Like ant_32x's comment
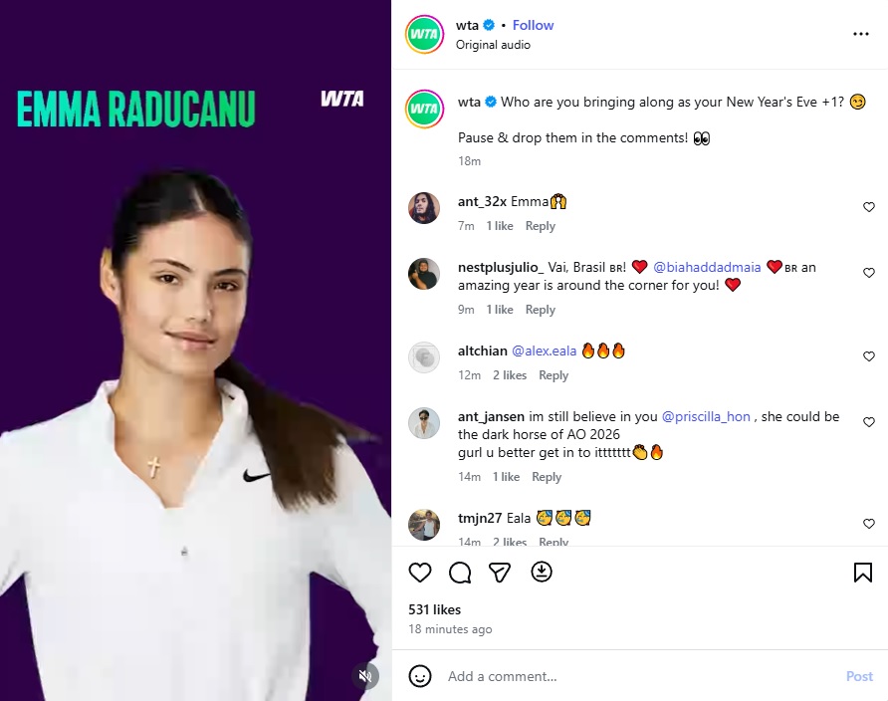Viewport: 888px width, 701px height. (x=869, y=207)
